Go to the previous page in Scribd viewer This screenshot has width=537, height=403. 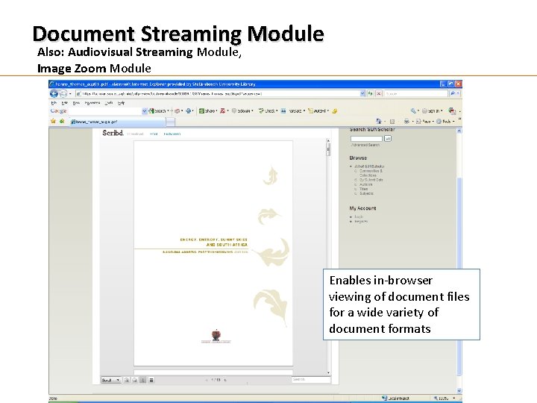click(x=207, y=380)
